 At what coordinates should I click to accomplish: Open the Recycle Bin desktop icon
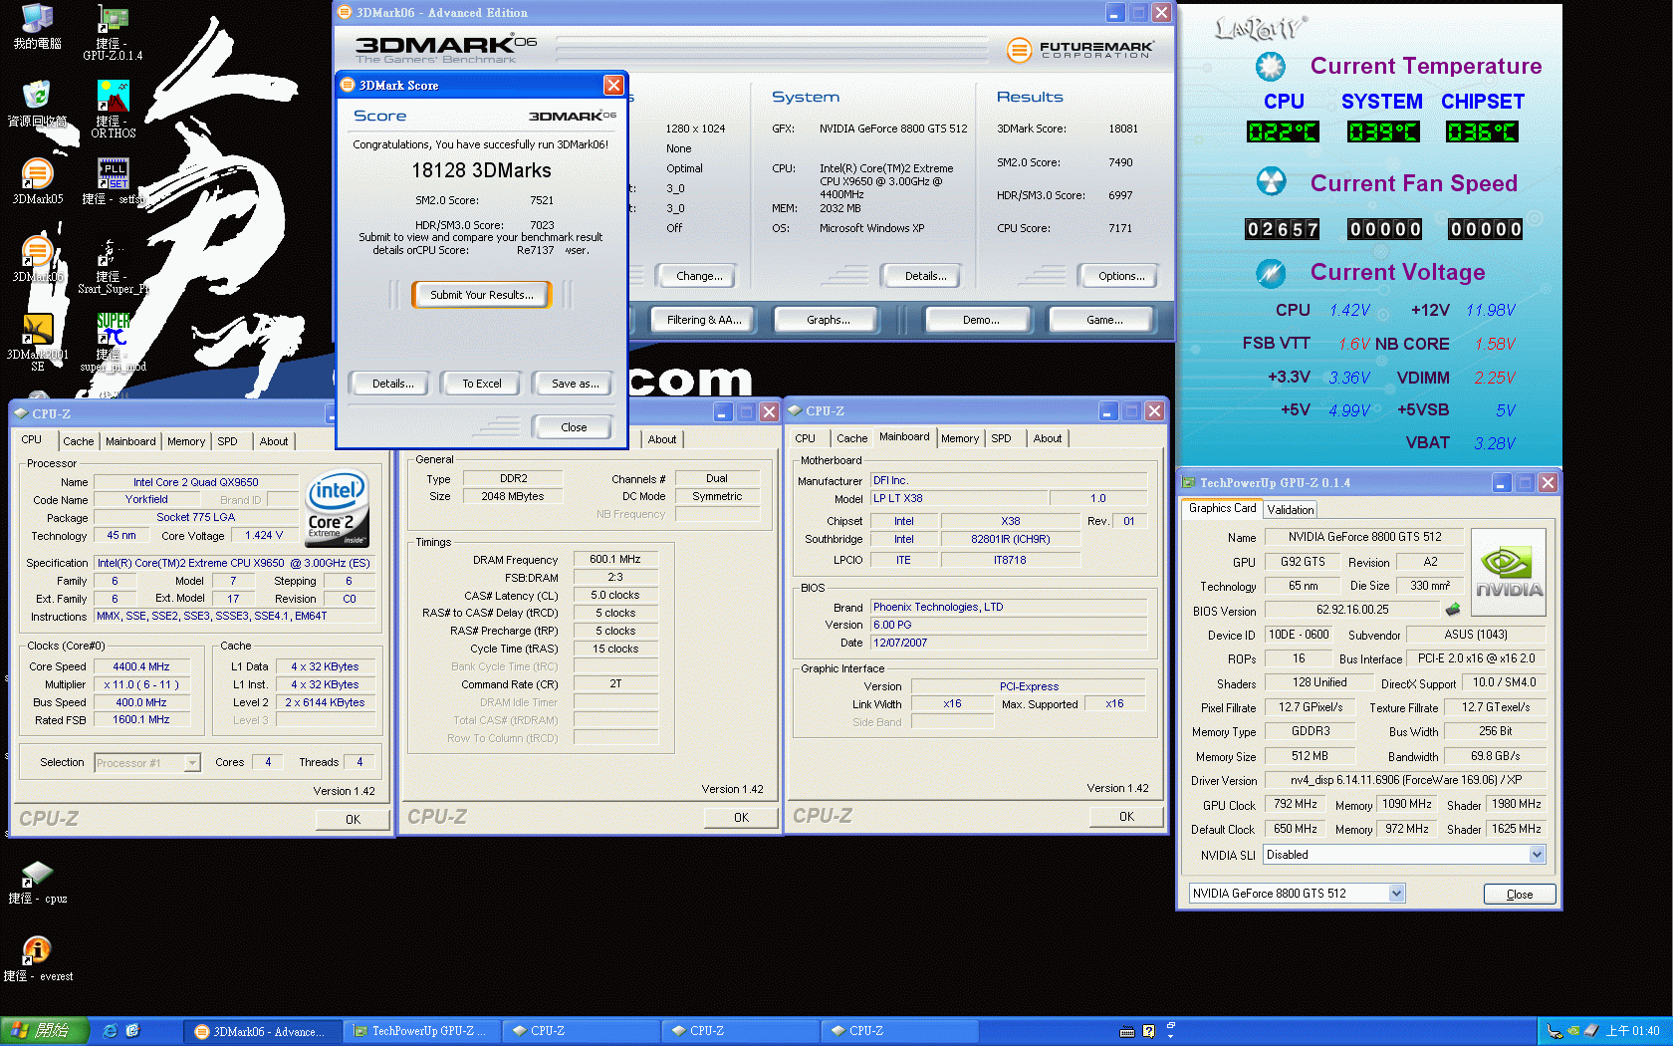(37, 104)
